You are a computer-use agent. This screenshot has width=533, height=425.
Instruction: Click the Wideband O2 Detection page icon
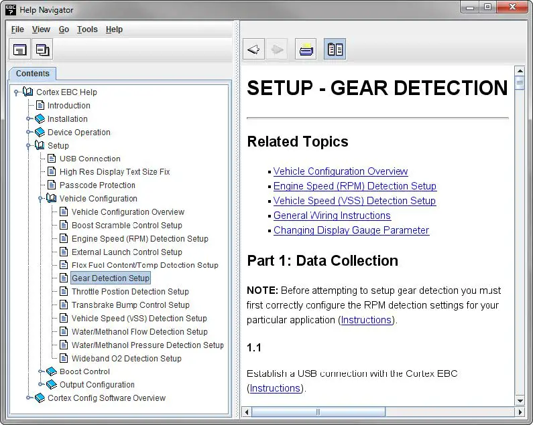pos(64,358)
